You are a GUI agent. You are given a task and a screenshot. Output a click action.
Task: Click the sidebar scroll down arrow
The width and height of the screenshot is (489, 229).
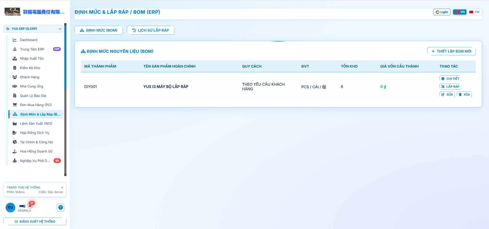[x=65, y=175]
